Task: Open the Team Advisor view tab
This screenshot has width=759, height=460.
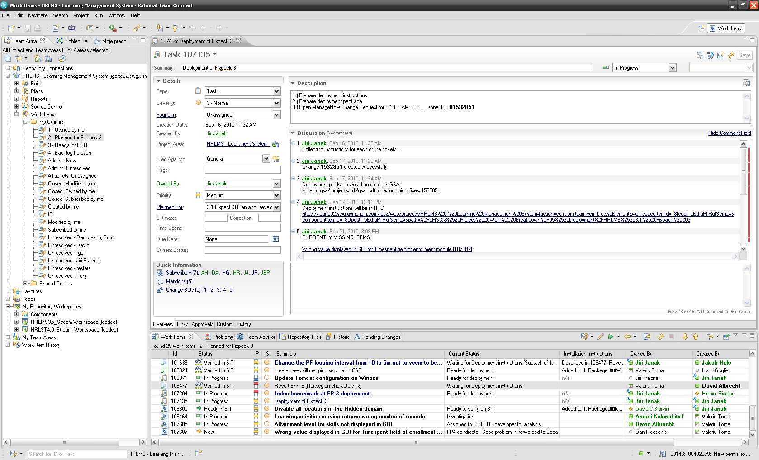Action: click(256, 337)
